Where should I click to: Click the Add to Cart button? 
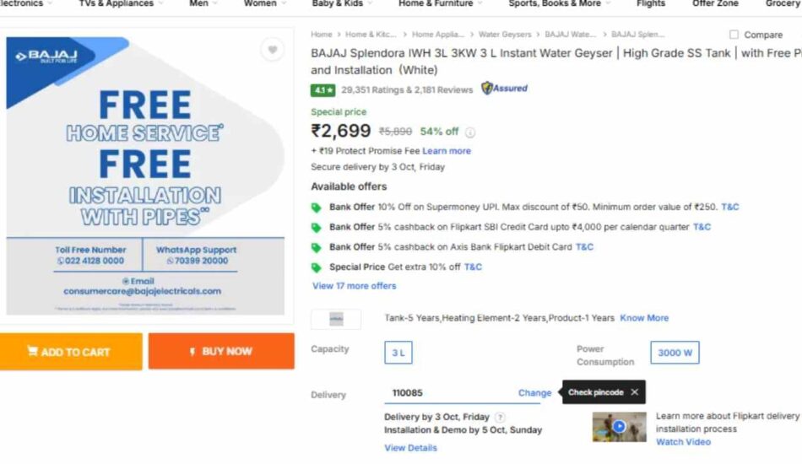[70, 351]
